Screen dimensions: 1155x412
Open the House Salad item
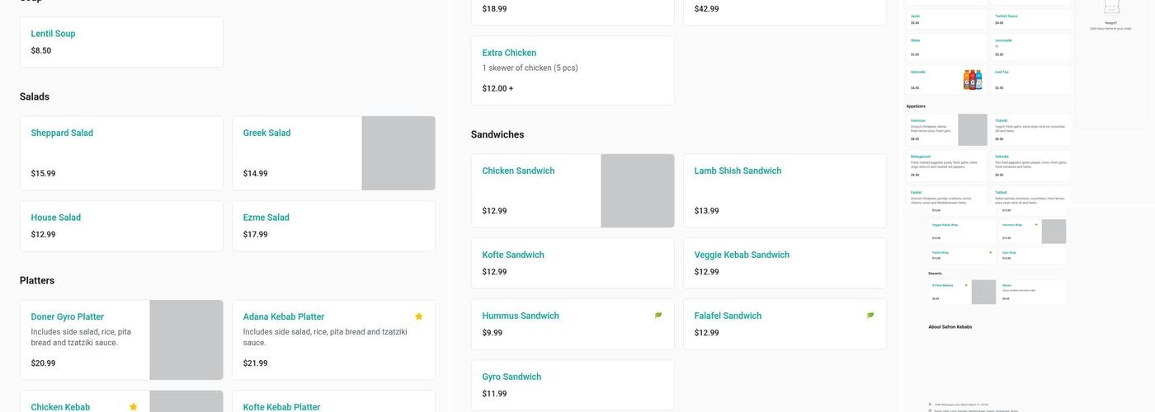coord(121,226)
